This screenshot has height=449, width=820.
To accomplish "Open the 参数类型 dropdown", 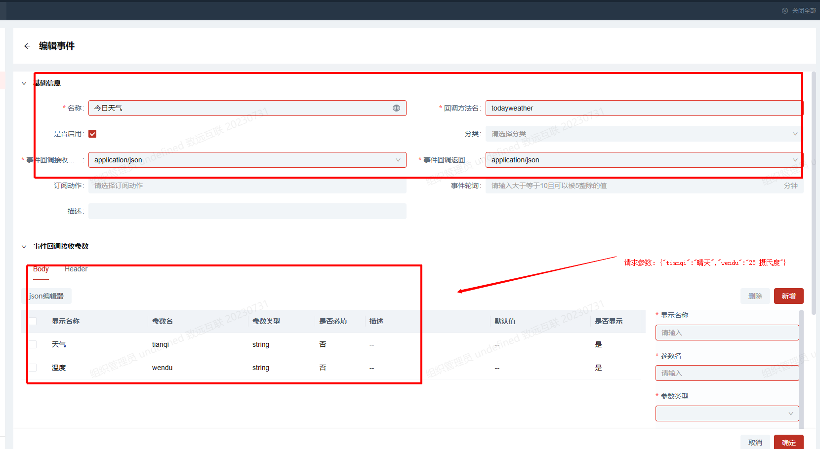I will [x=727, y=413].
